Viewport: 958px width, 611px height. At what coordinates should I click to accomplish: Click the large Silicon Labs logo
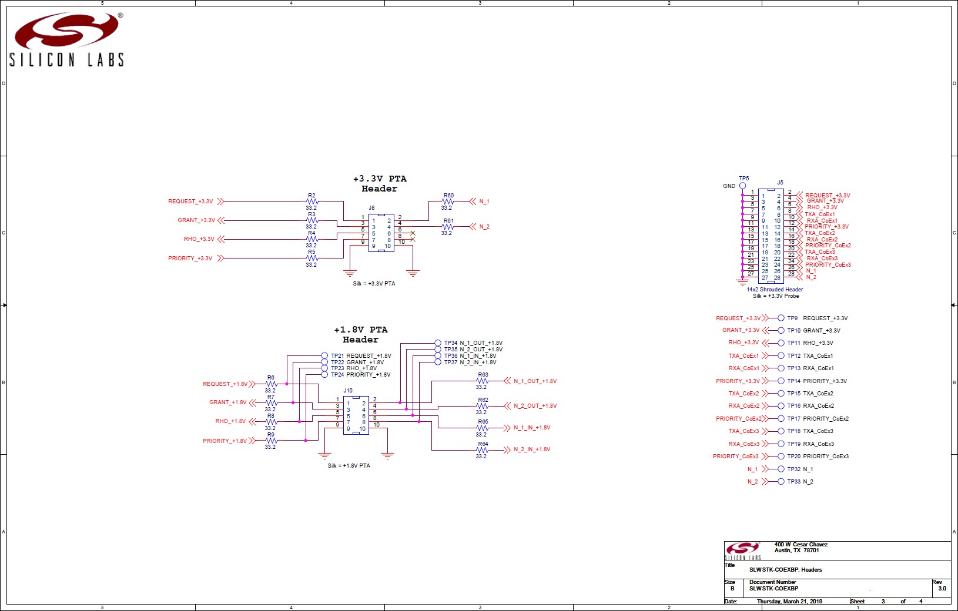coord(66,39)
